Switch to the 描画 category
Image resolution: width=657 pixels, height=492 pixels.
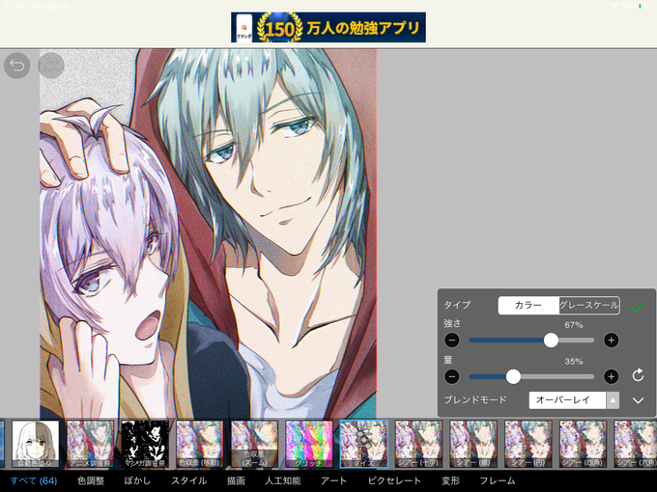(x=236, y=480)
